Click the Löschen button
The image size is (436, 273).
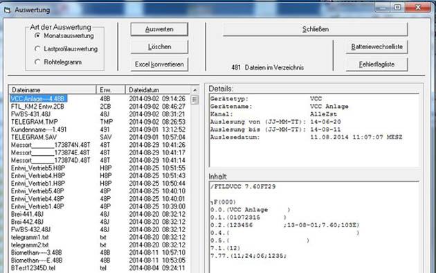[x=159, y=46]
